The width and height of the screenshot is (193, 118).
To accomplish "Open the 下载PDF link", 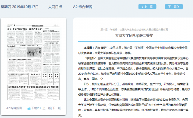I will click(37, 108).
